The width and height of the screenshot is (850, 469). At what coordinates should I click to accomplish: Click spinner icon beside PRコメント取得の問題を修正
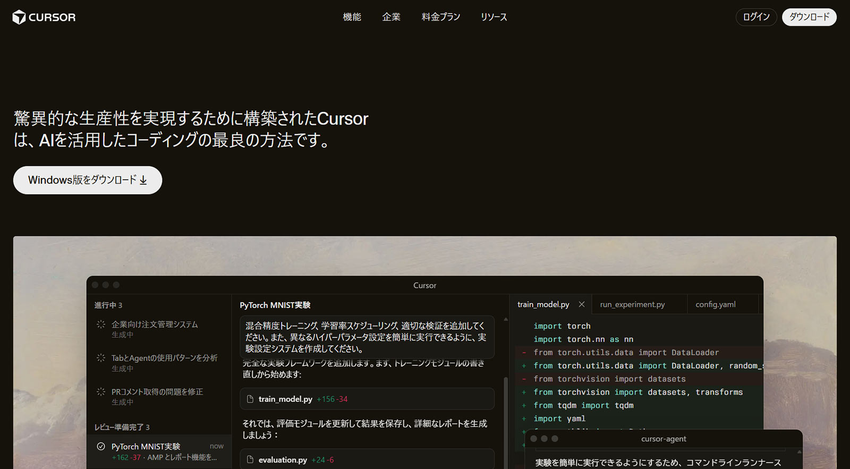[101, 391]
